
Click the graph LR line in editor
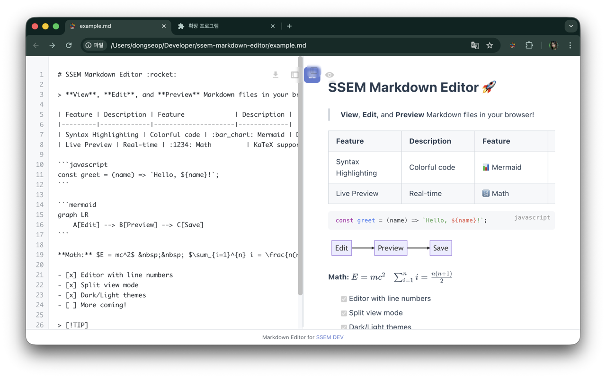pos(73,215)
